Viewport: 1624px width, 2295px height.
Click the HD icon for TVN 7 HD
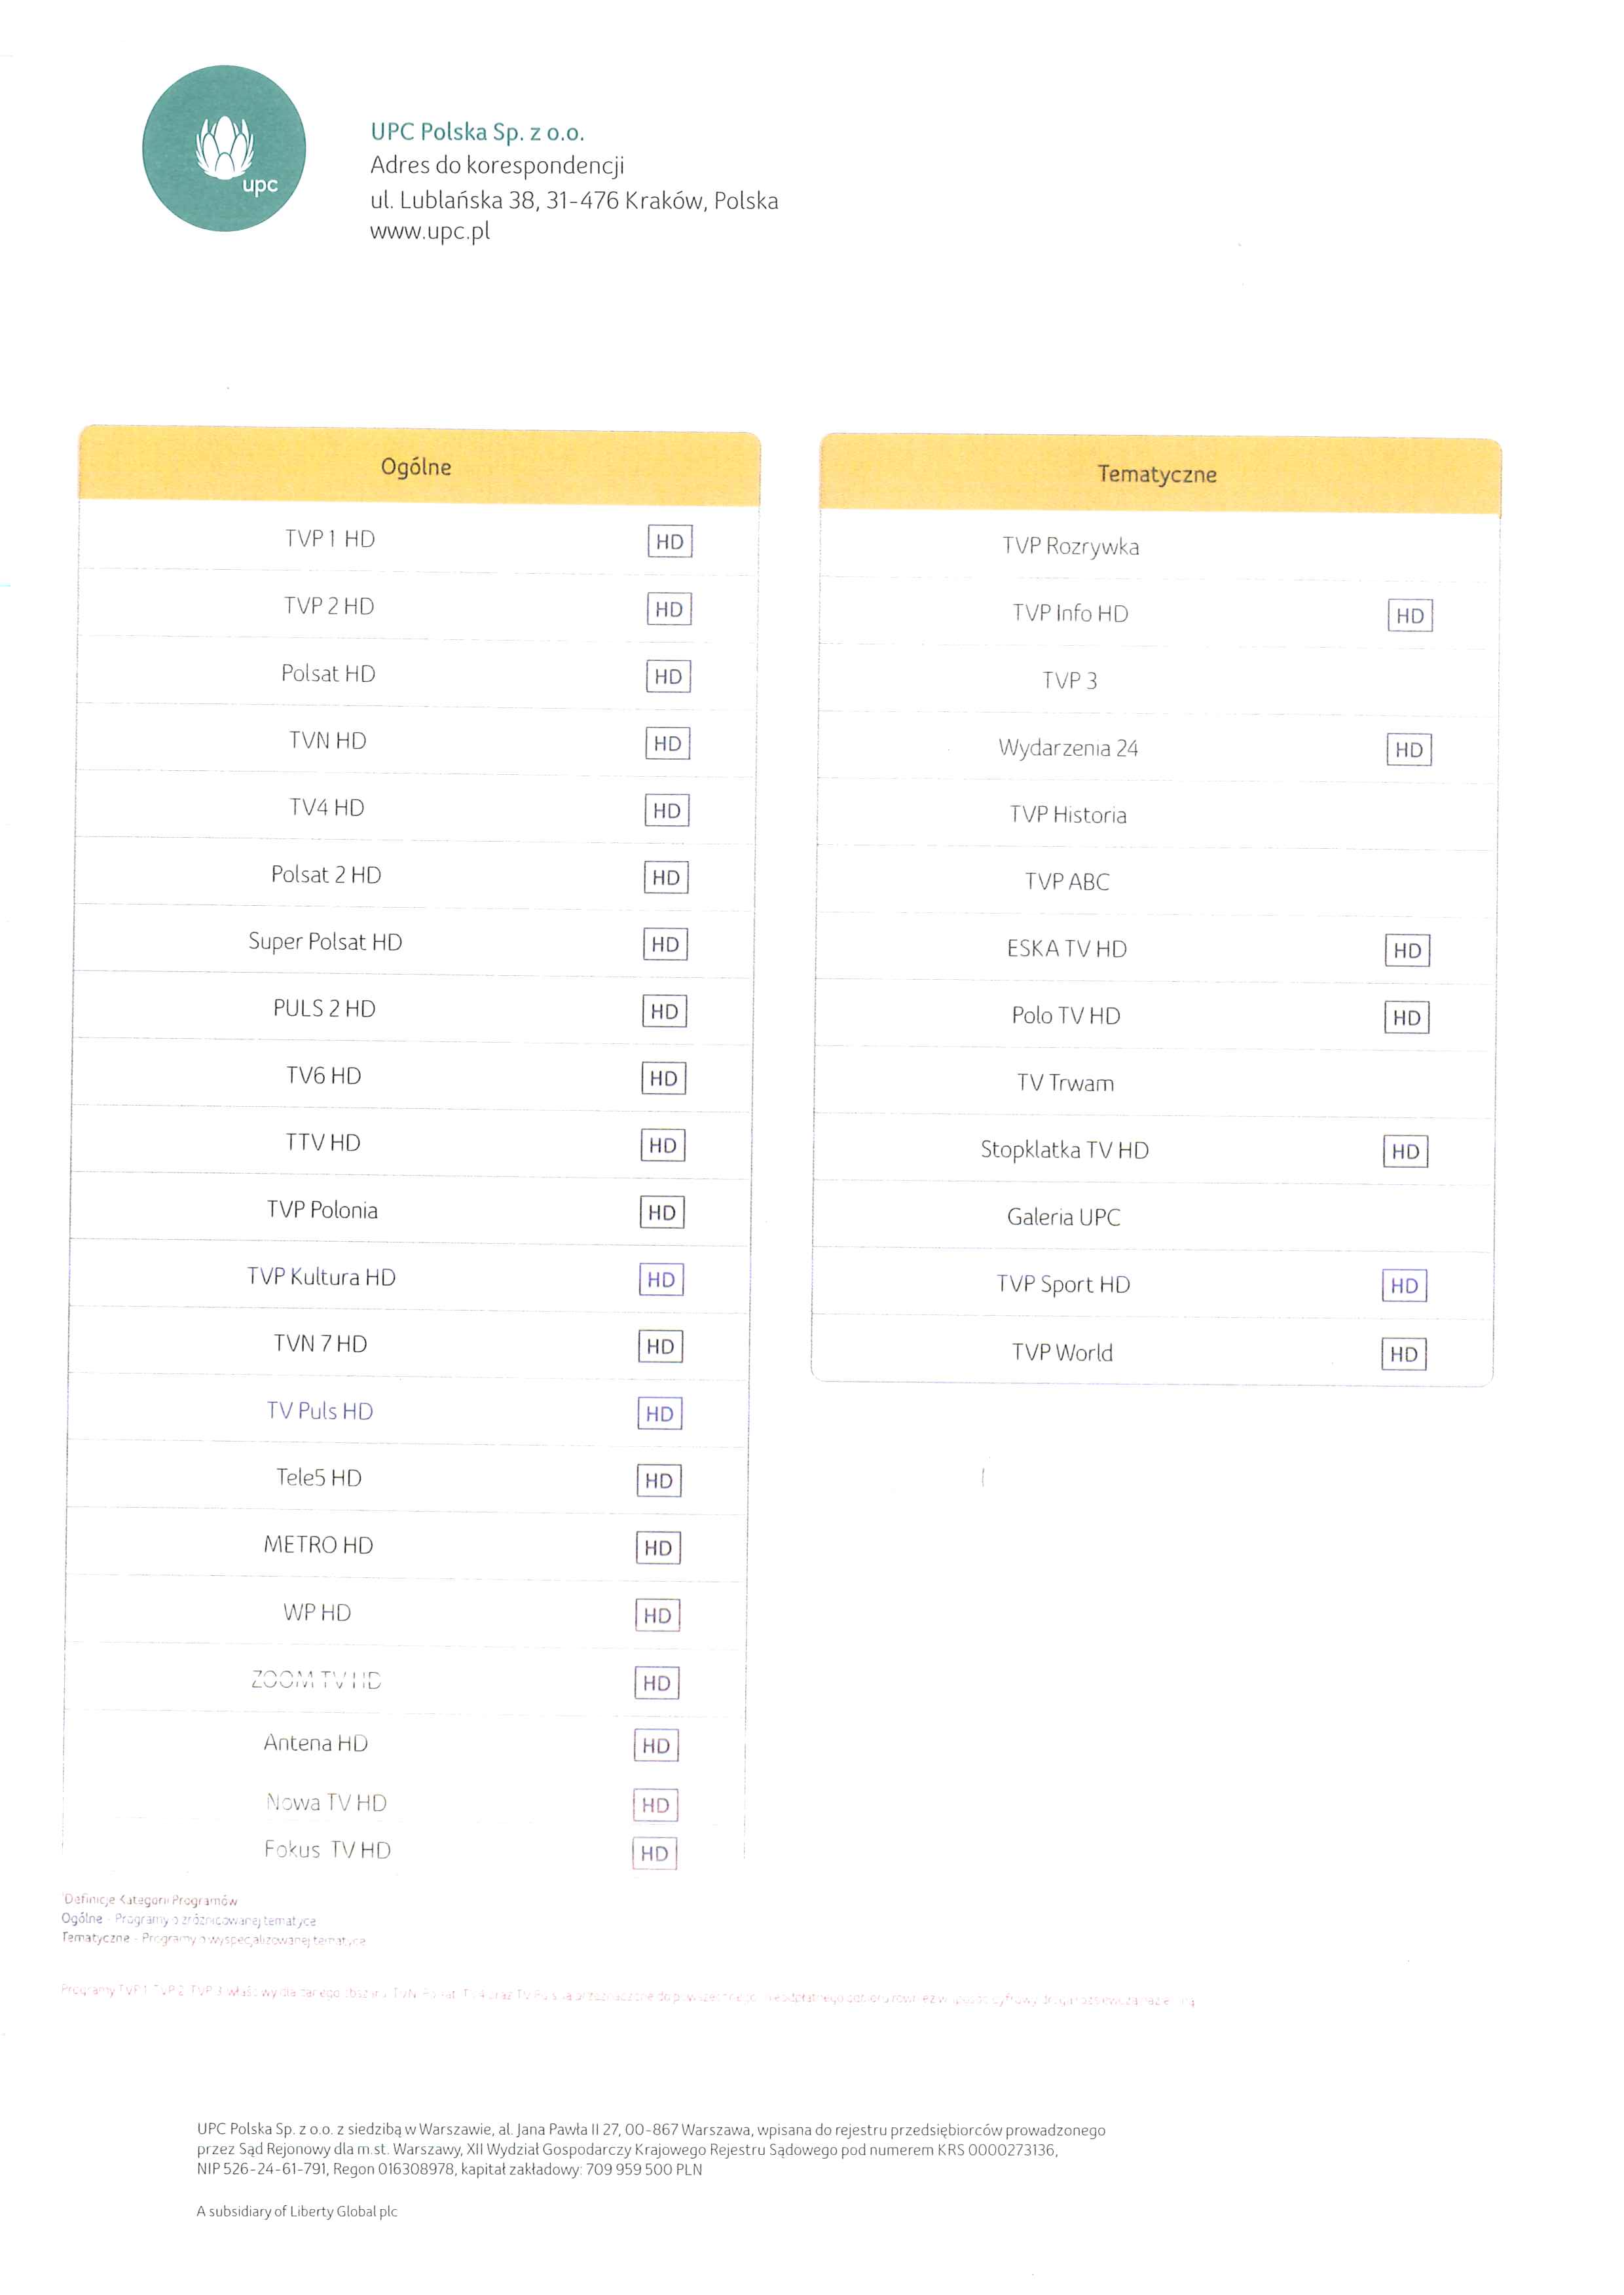[660, 1347]
